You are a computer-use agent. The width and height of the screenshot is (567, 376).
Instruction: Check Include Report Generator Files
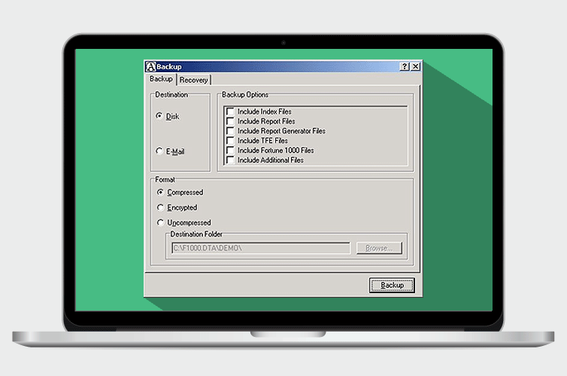pyautogui.click(x=230, y=131)
